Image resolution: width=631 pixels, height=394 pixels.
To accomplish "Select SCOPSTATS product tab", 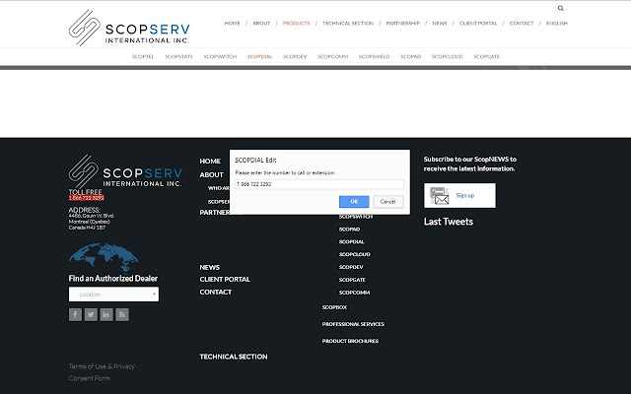I will [x=178, y=57].
